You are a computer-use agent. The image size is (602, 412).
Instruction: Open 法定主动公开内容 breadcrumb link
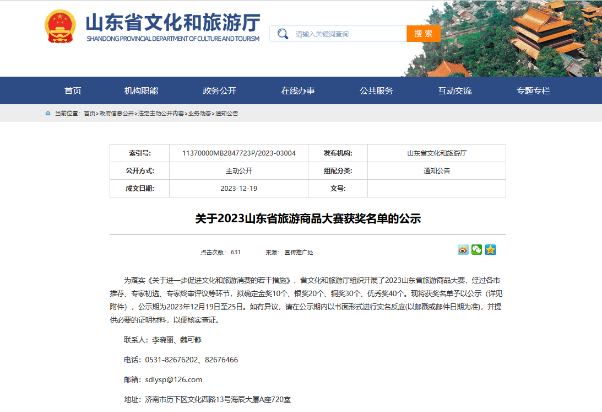pos(161,114)
